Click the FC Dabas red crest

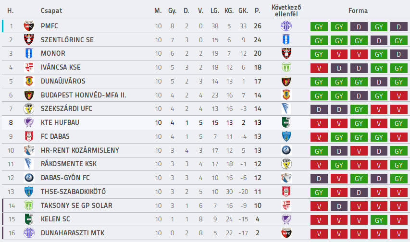coord(29,136)
